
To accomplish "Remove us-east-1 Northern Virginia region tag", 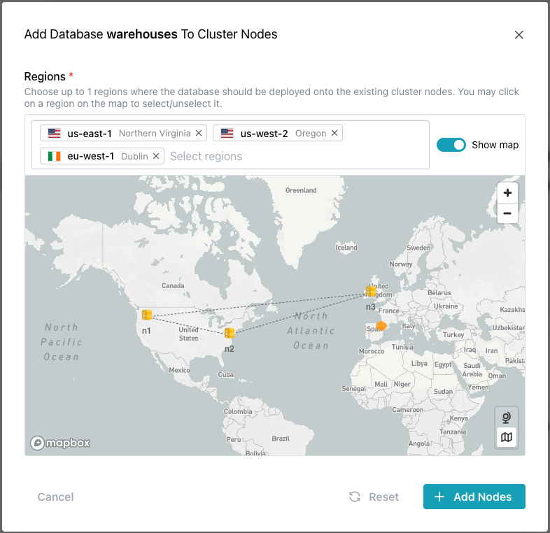I will (x=199, y=133).
